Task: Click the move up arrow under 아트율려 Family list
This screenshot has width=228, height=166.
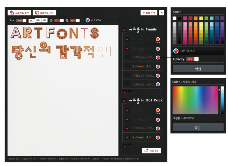Action: tap(125, 92)
